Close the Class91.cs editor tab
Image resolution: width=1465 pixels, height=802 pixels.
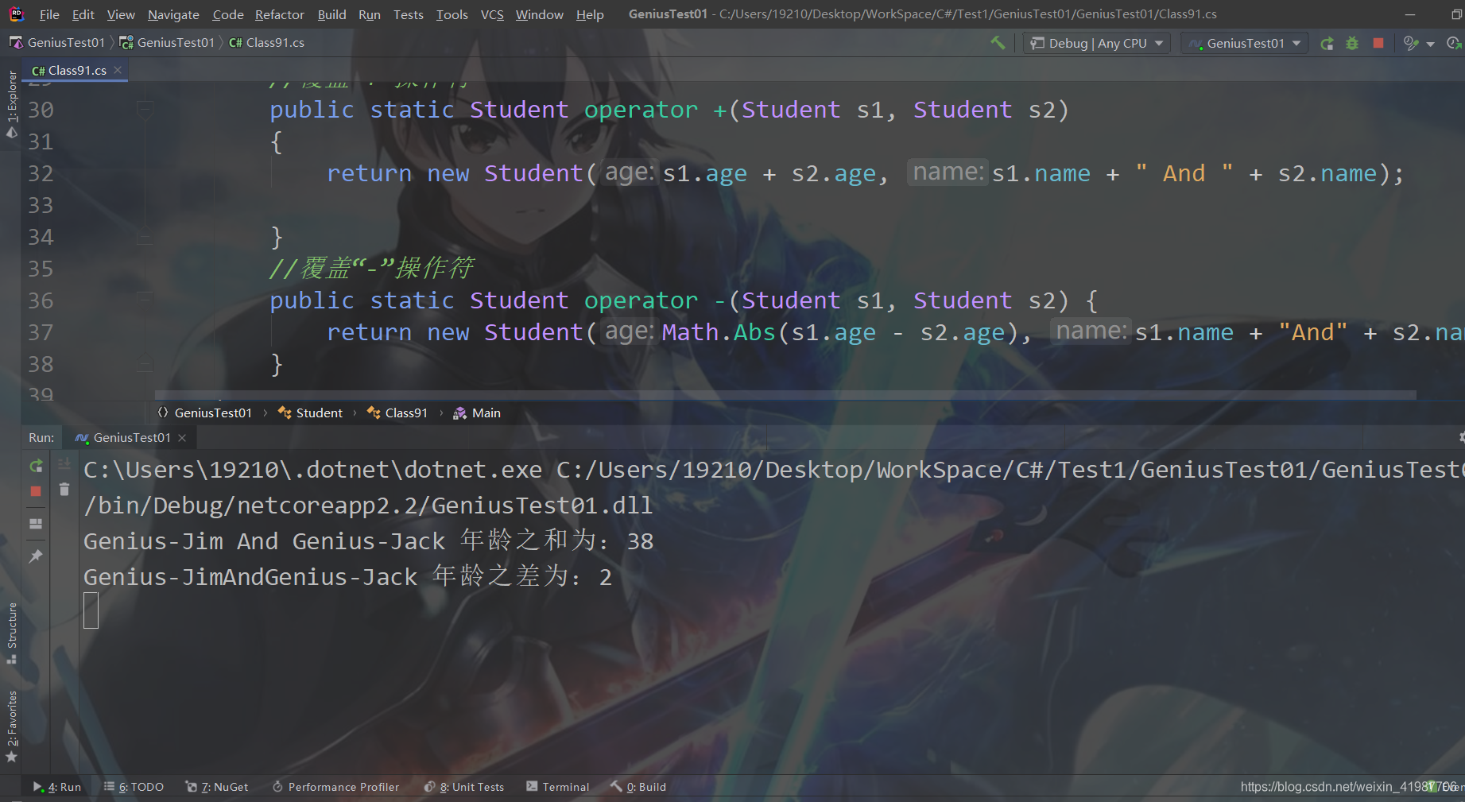[118, 70]
